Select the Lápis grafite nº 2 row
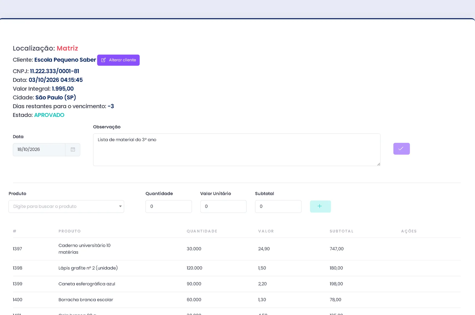The width and height of the screenshot is (475, 315). (x=237, y=268)
